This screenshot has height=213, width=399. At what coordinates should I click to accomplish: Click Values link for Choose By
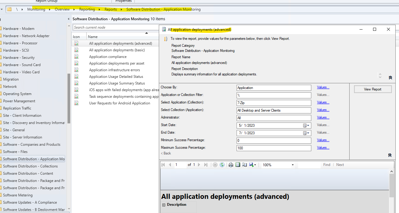click(x=323, y=87)
